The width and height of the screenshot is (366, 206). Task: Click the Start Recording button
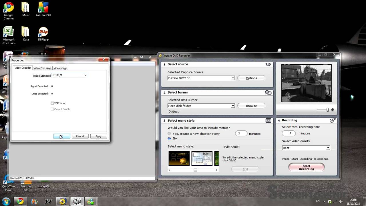coord(307,167)
